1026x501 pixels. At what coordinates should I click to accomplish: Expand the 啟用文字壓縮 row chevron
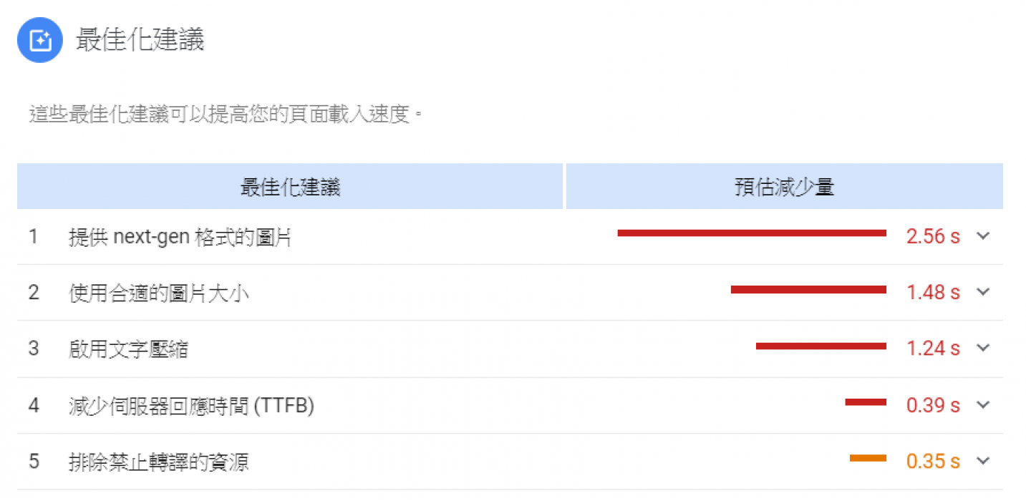coord(983,349)
